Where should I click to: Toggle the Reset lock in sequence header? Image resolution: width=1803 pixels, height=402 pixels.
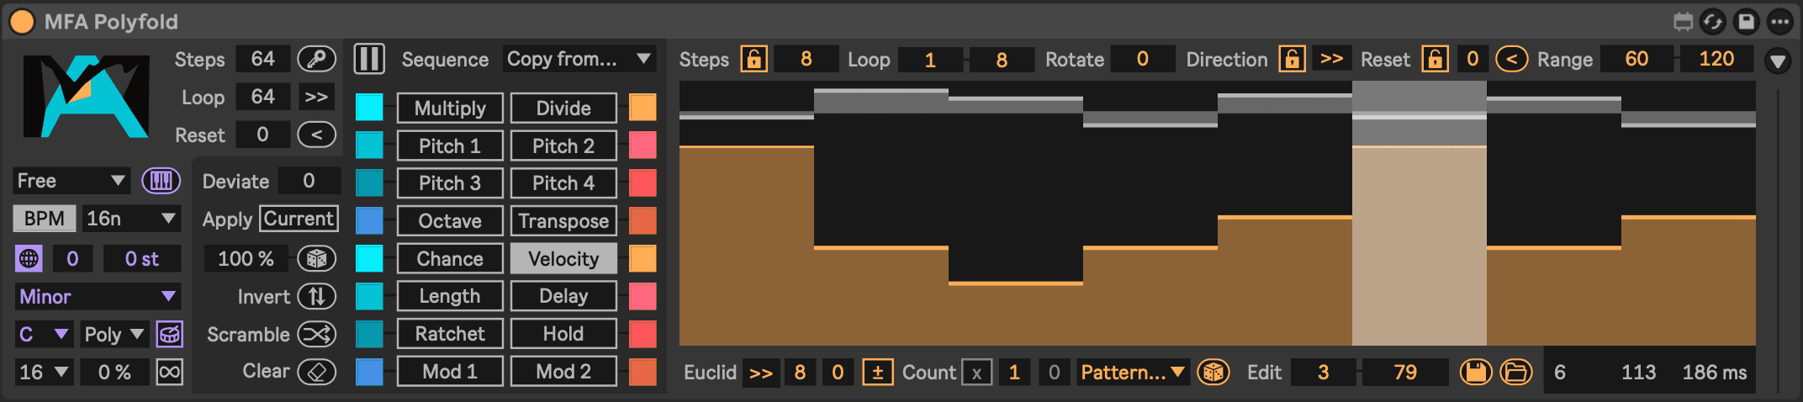point(1435,59)
